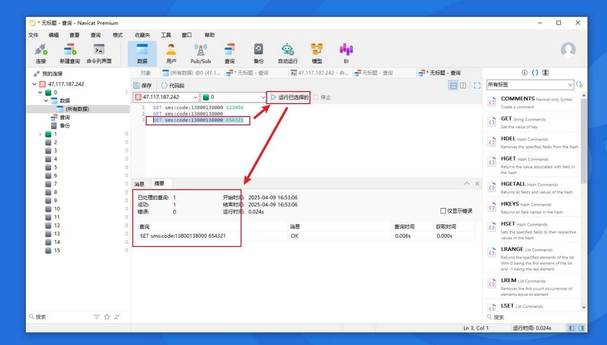Image resolution: width=607 pixels, height=345 pixels.
Task: Collapse all tree nodes icon
Action: click(117, 317)
